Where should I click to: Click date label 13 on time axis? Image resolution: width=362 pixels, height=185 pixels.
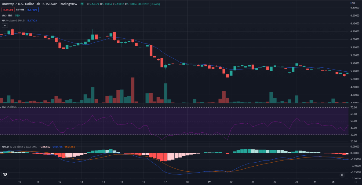click(x=81, y=182)
